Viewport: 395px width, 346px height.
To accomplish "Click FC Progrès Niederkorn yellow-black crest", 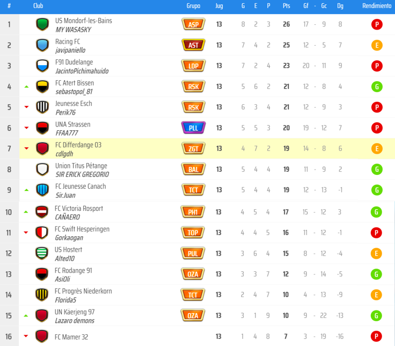I will tap(42, 295).
